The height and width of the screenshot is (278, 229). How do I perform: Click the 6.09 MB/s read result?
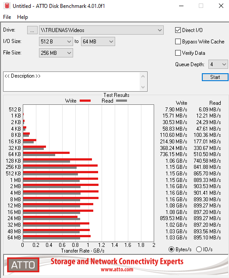[210, 109]
